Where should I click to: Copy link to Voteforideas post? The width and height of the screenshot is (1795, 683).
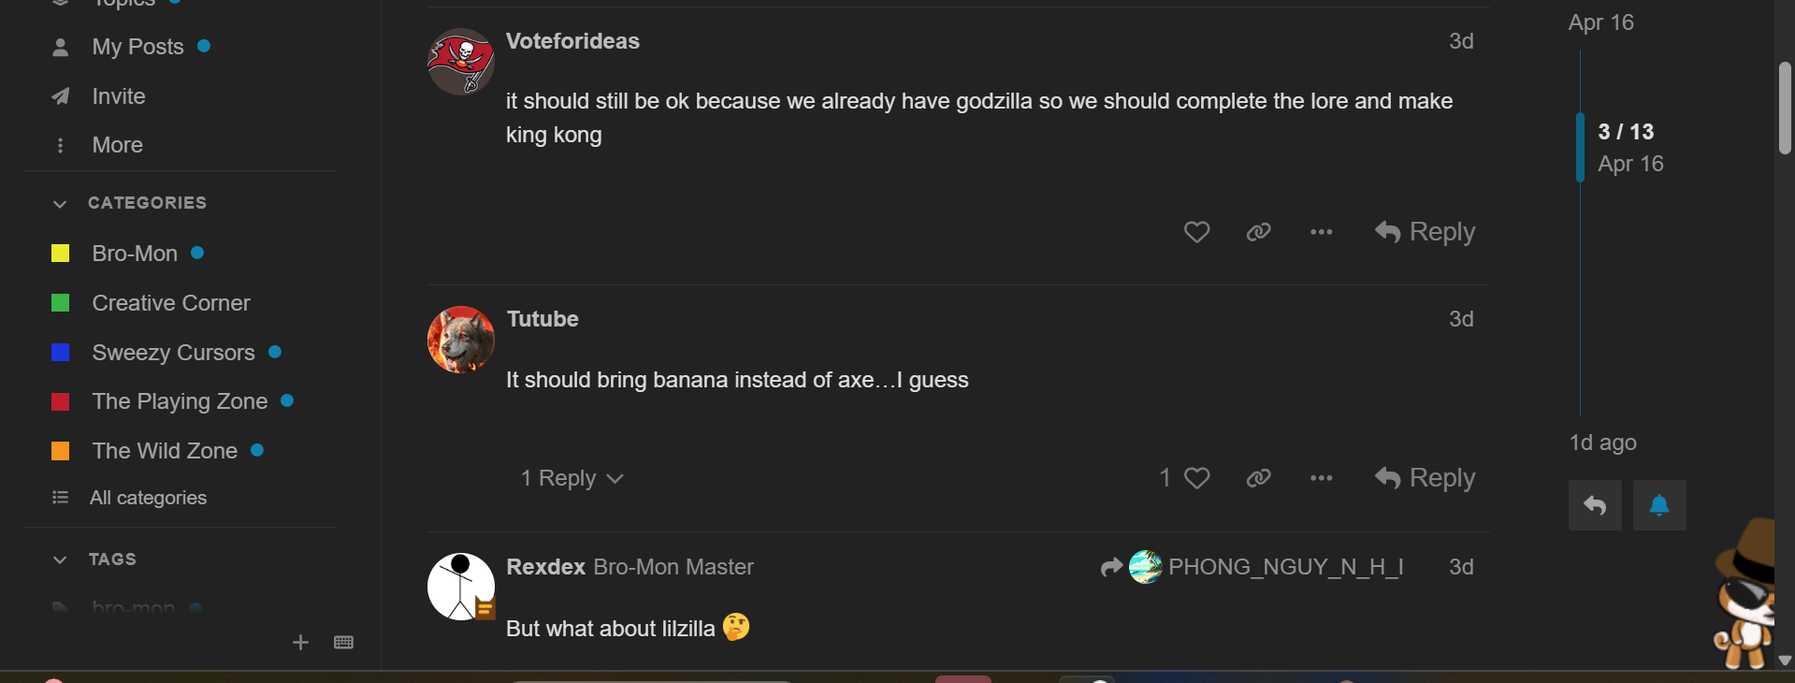(x=1258, y=232)
